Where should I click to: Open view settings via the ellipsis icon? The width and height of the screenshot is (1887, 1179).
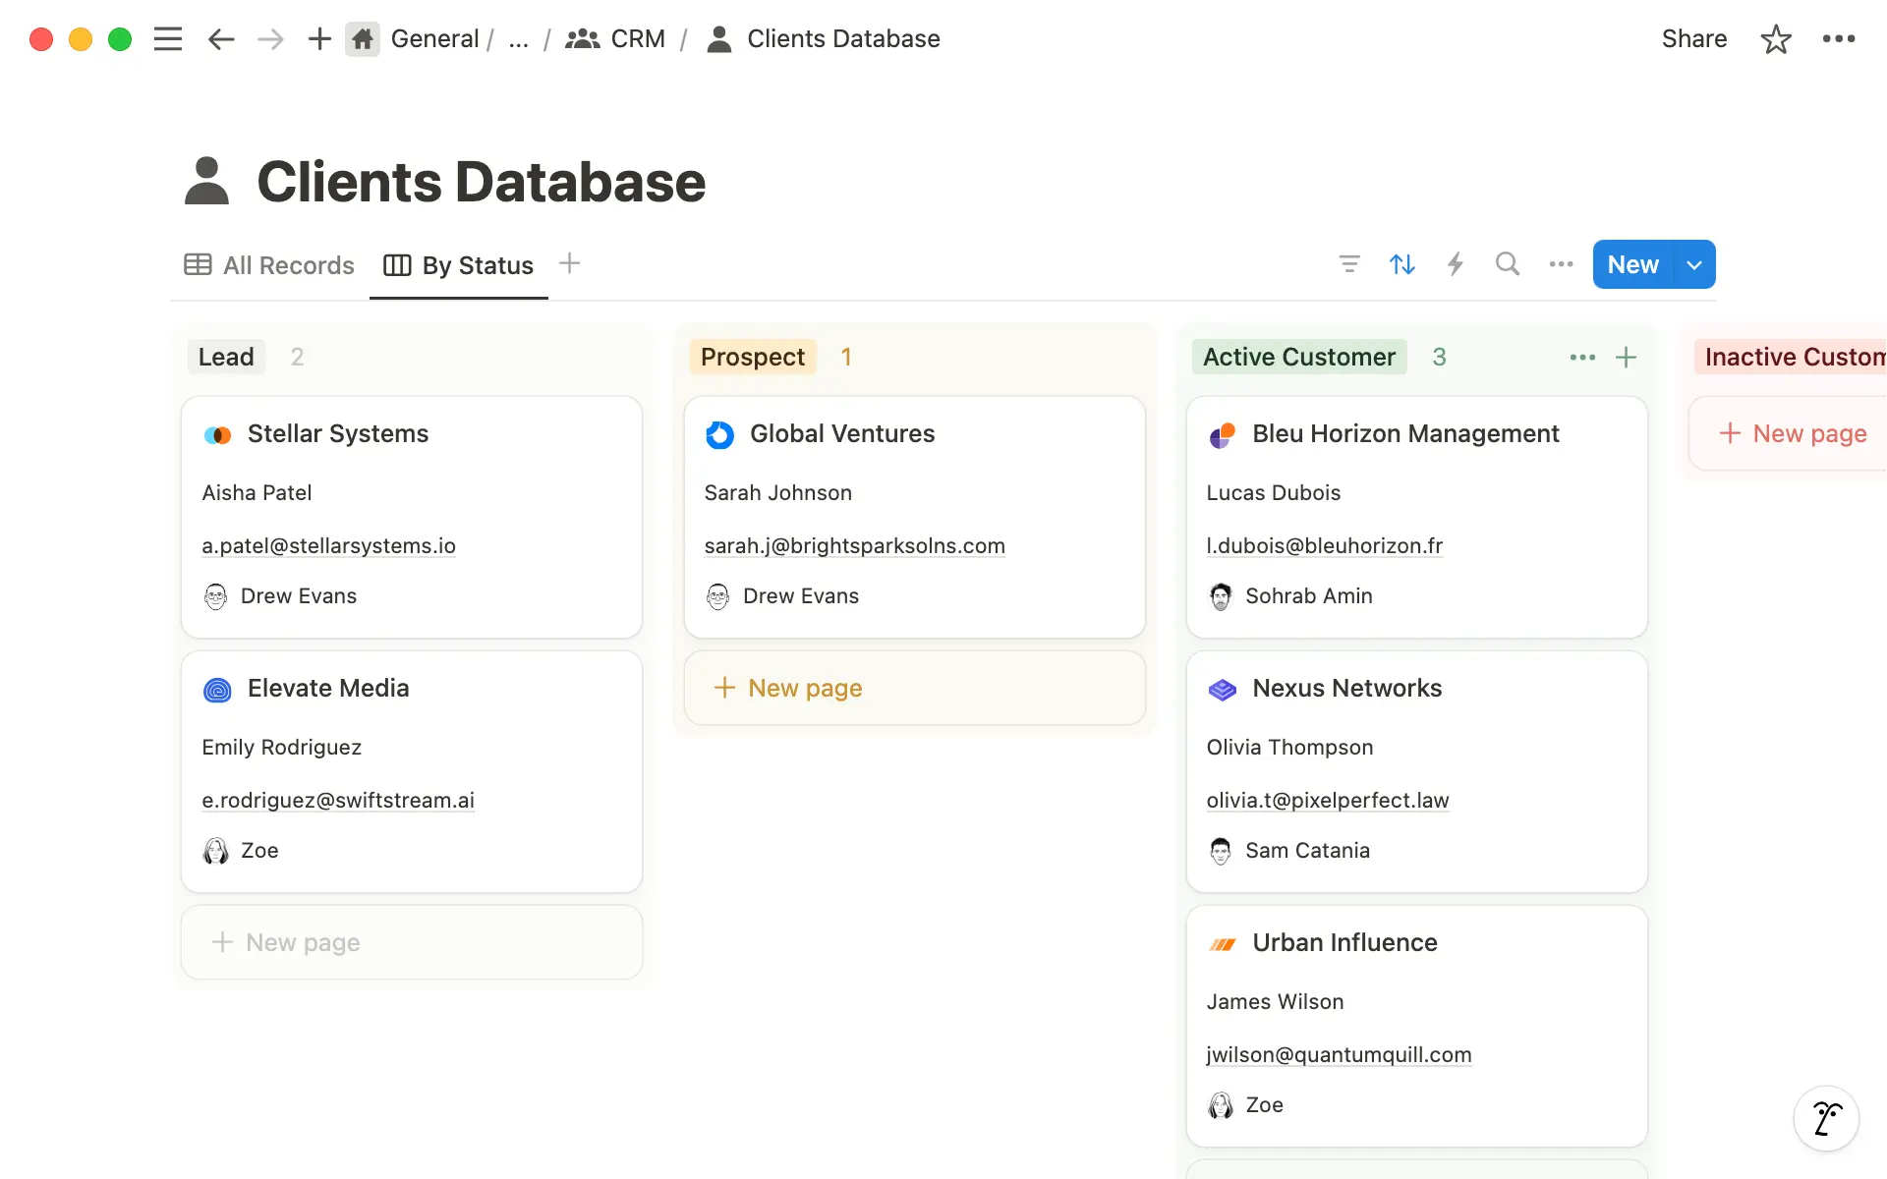coord(1561,263)
